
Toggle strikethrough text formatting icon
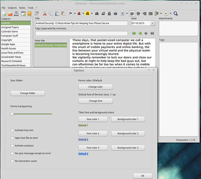(x=116, y=13)
